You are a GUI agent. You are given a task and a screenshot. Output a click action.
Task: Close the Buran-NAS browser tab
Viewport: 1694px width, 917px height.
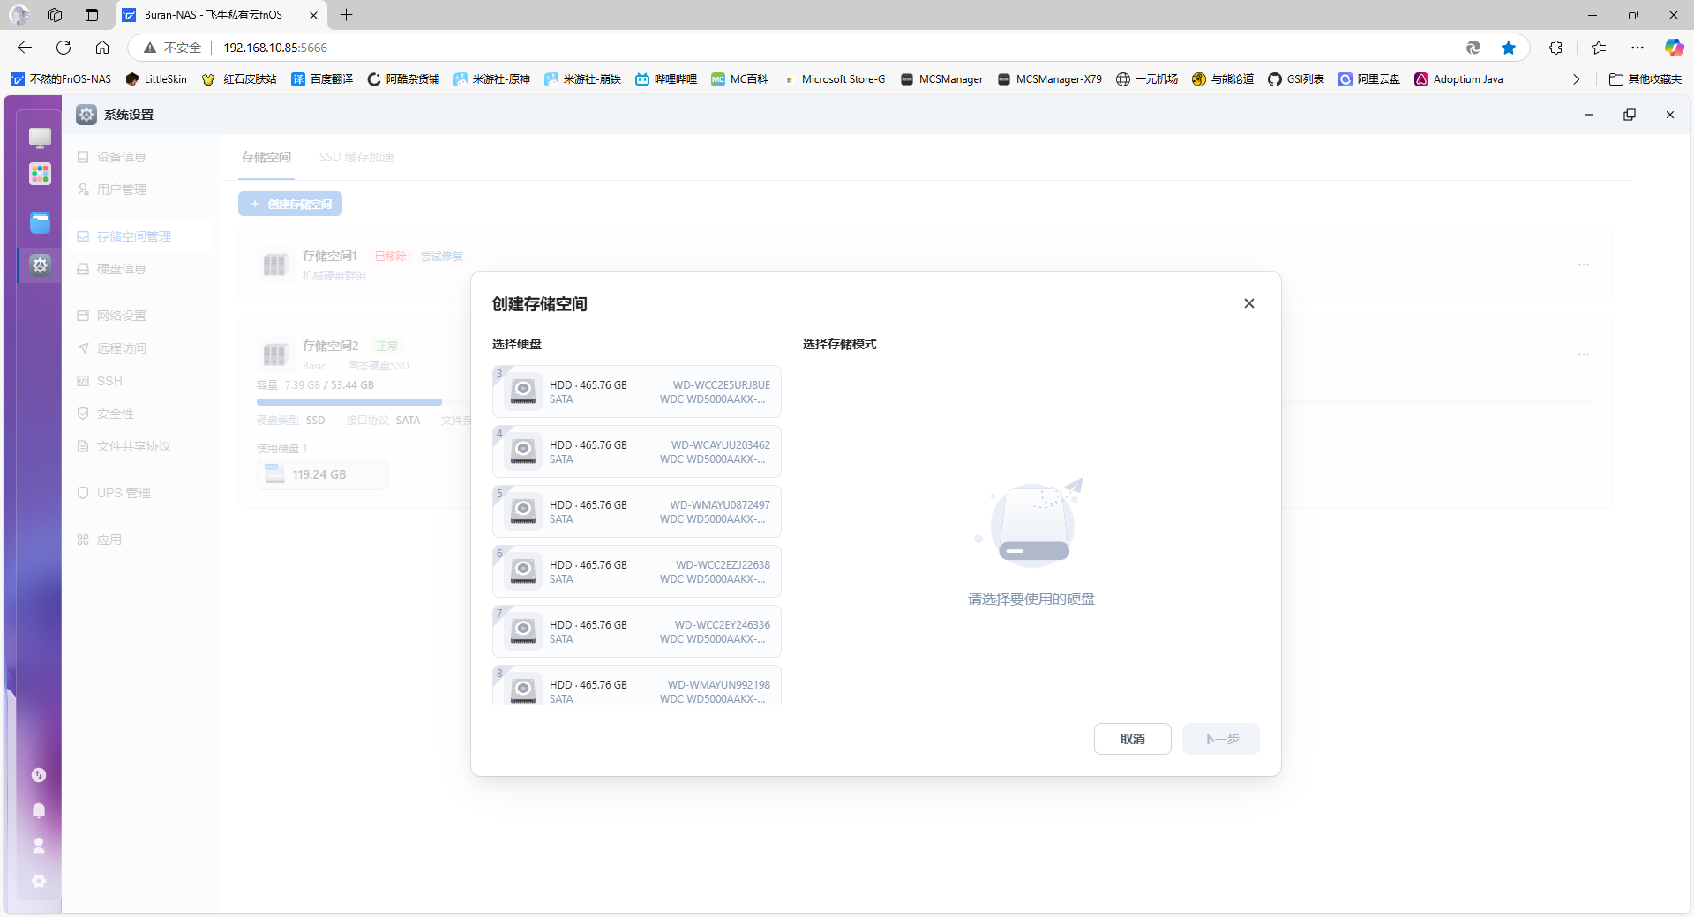313,15
